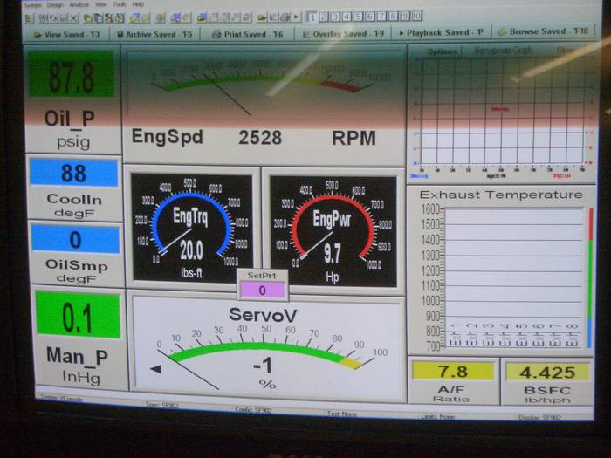Open Options on the horsepower graph
Viewport: 611px width, 458px height.
[442, 51]
